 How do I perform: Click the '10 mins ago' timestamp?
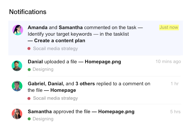point(168,62)
